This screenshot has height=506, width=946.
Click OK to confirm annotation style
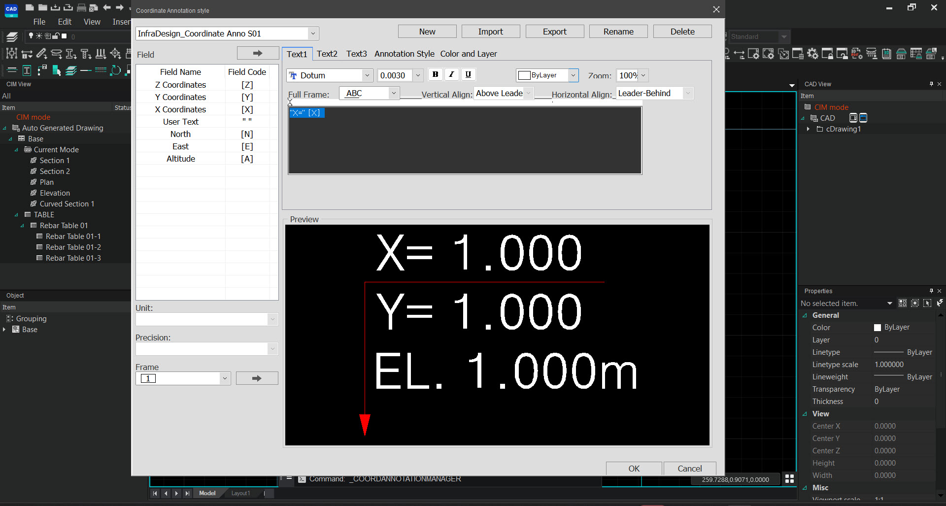tap(634, 469)
